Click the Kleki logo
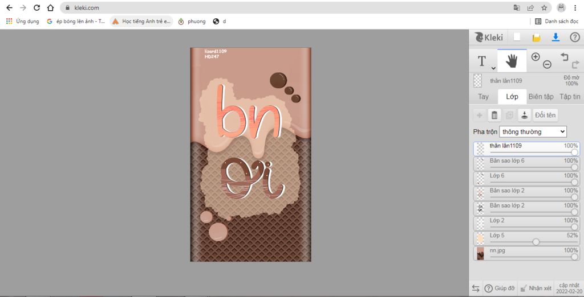 click(x=489, y=37)
